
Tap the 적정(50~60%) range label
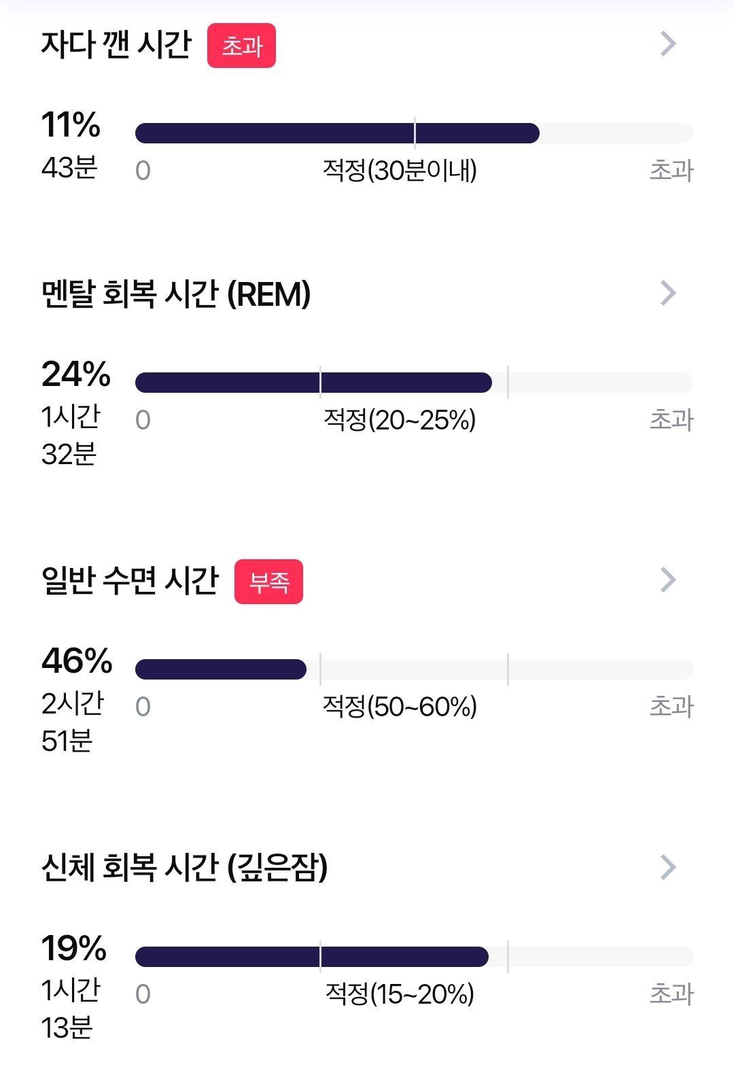(400, 707)
